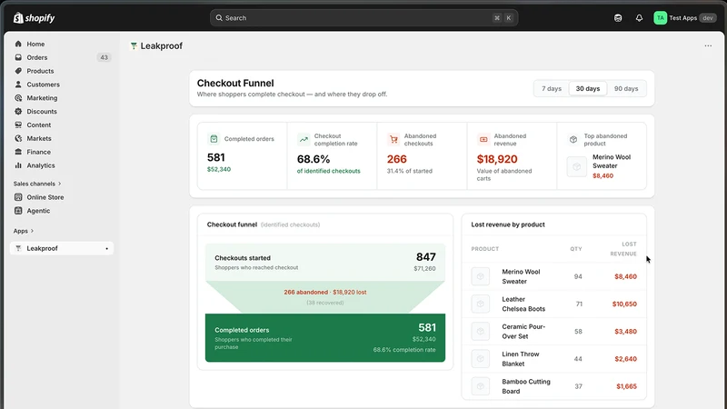This screenshot has width=727, height=409.
Task: Open Marketing in the sidebar
Action: coord(62,98)
